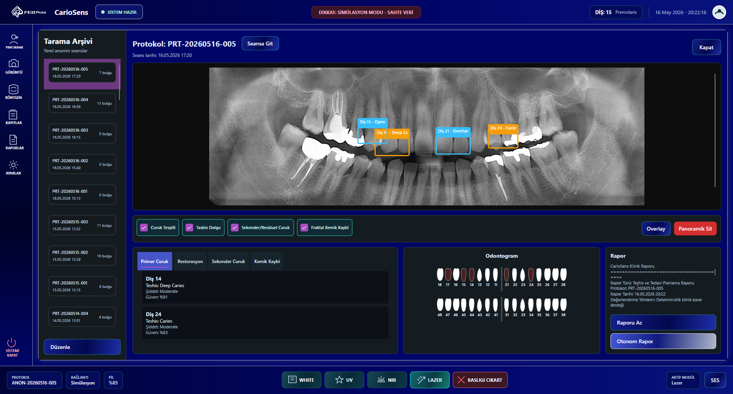
Task: Select tooth 38 in the odontogram
Action: [563, 307]
